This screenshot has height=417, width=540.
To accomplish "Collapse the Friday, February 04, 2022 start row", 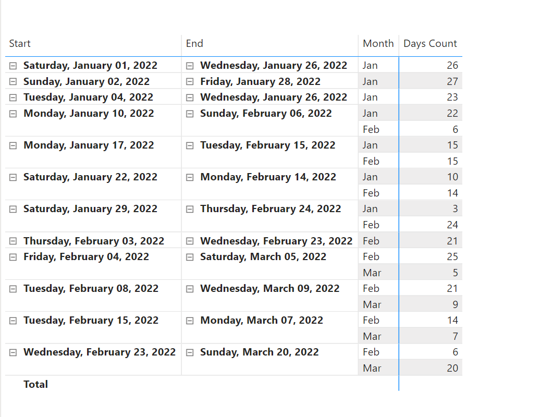I will (x=13, y=257).
